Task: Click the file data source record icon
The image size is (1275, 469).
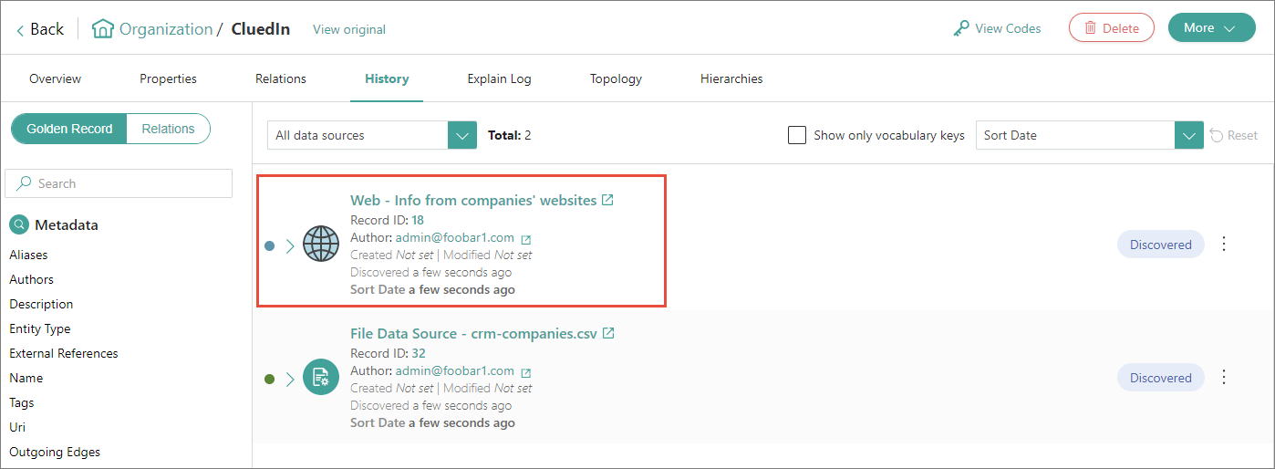Action: 320,378
